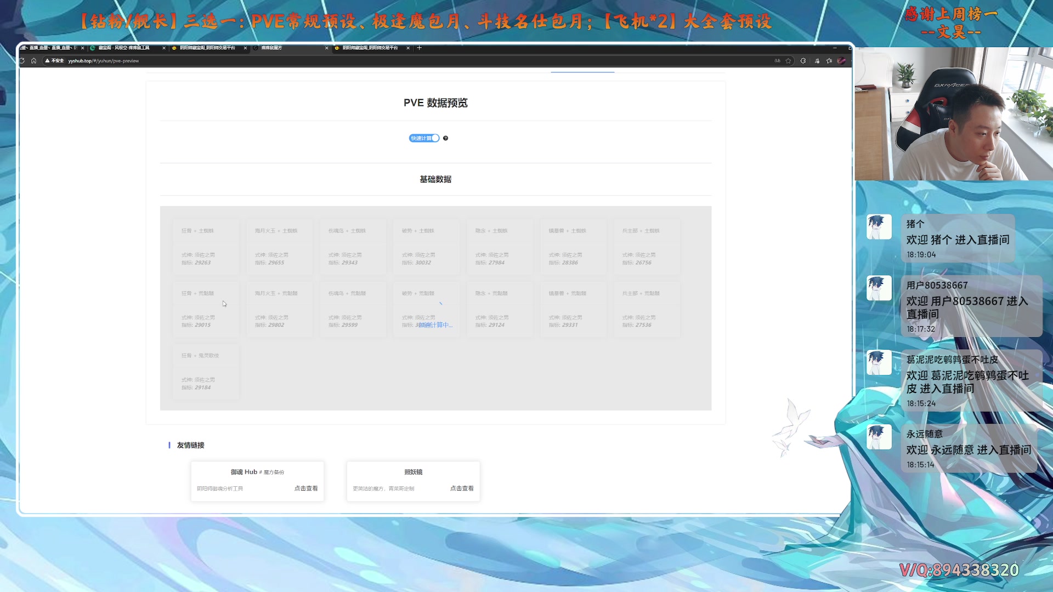Go to browser home page icon

click(x=33, y=61)
